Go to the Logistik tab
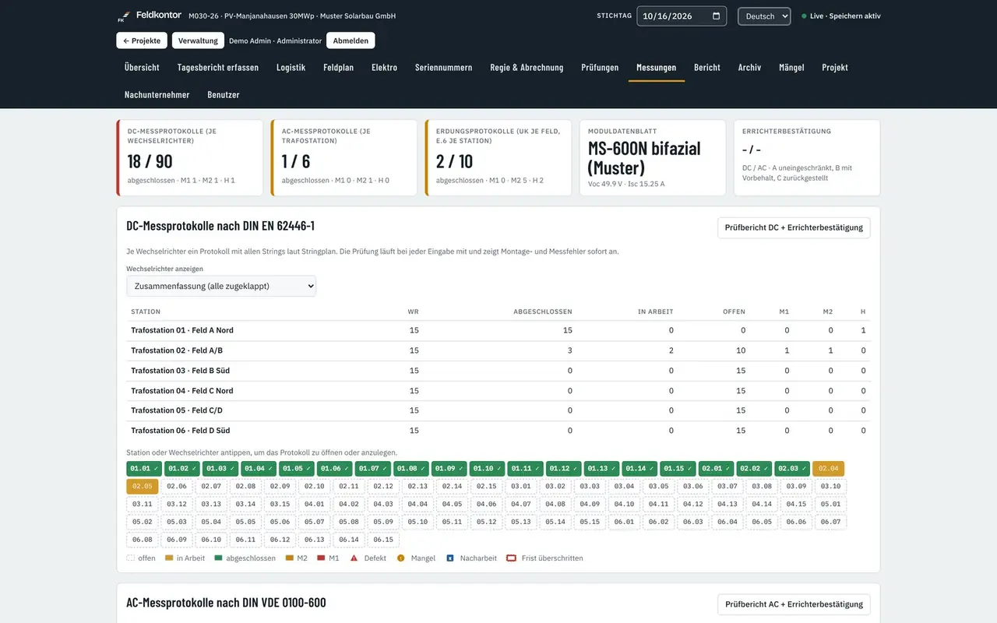Screen dimensions: 997x623 click(x=291, y=68)
